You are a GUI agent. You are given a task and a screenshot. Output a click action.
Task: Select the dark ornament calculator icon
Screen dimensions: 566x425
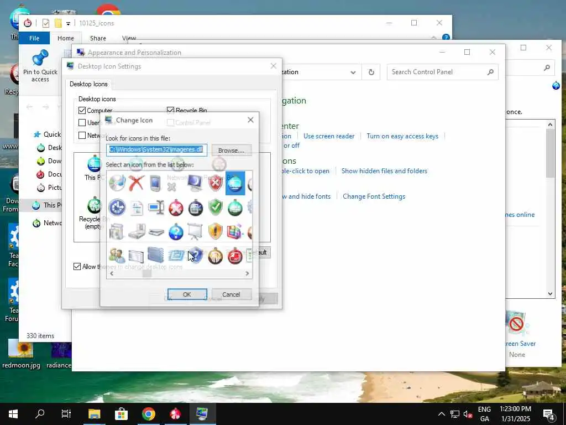196,208
